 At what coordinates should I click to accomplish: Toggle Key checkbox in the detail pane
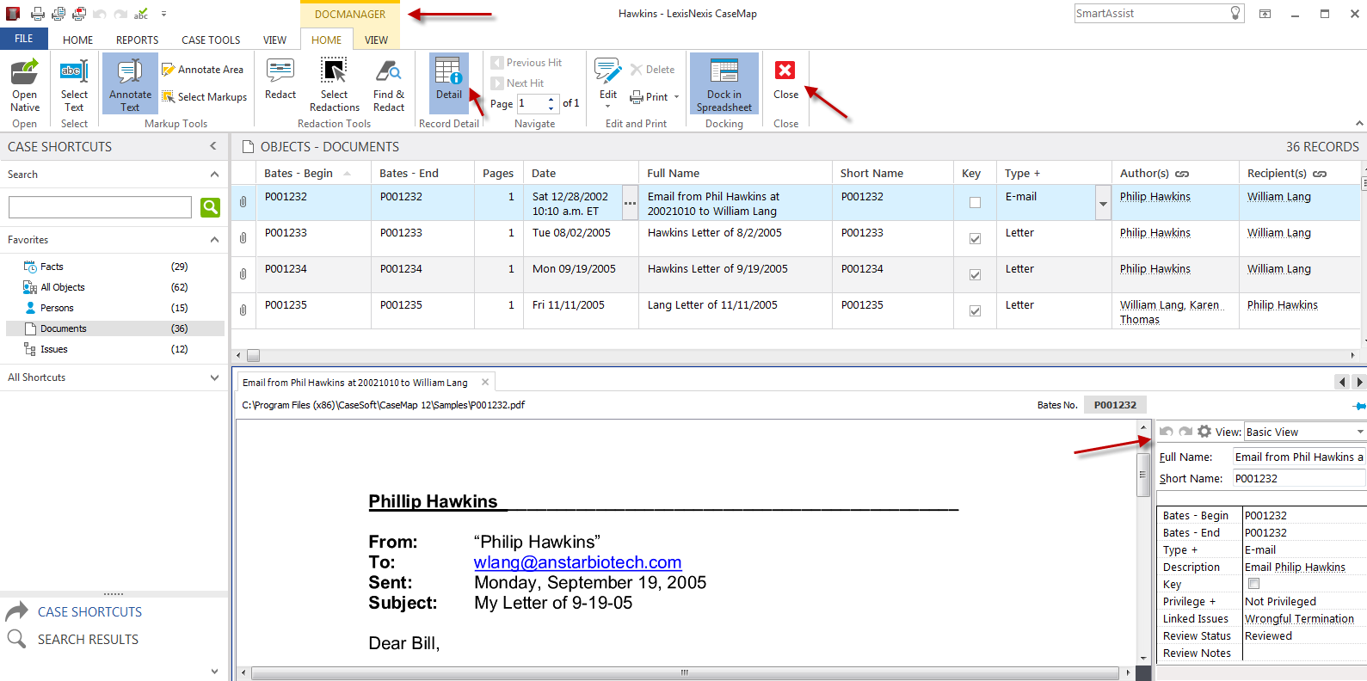point(1253,584)
